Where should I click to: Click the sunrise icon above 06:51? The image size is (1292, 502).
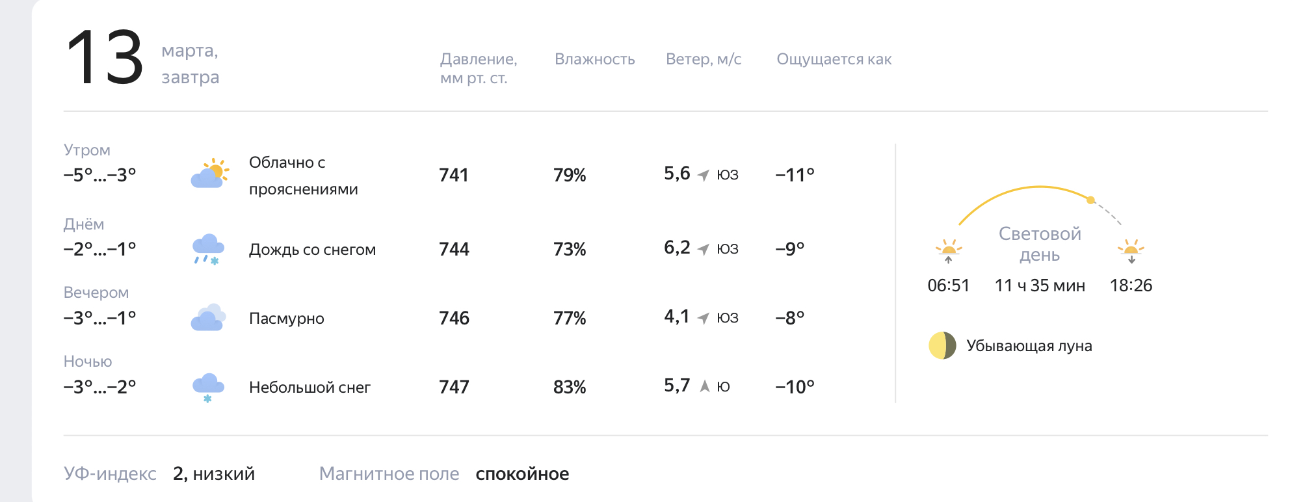(x=948, y=250)
